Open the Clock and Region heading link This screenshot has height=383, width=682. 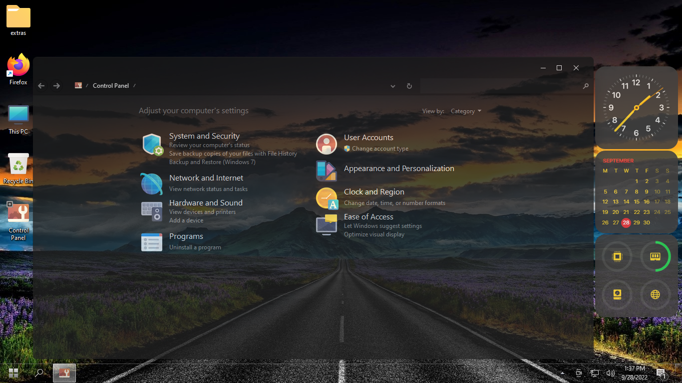pos(374,192)
